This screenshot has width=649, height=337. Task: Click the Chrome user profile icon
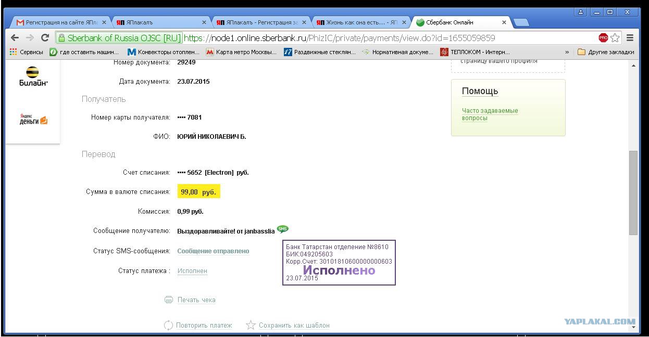(x=581, y=12)
